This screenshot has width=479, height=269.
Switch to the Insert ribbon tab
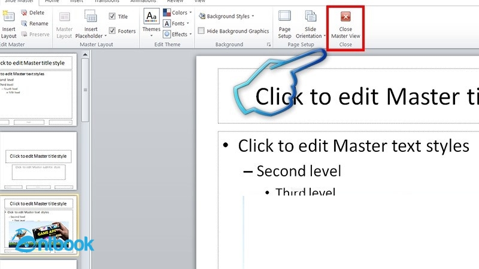pyautogui.click(x=77, y=1)
